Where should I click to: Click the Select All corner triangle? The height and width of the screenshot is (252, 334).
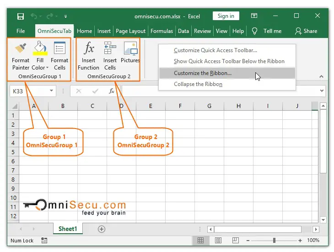[14, 106]
